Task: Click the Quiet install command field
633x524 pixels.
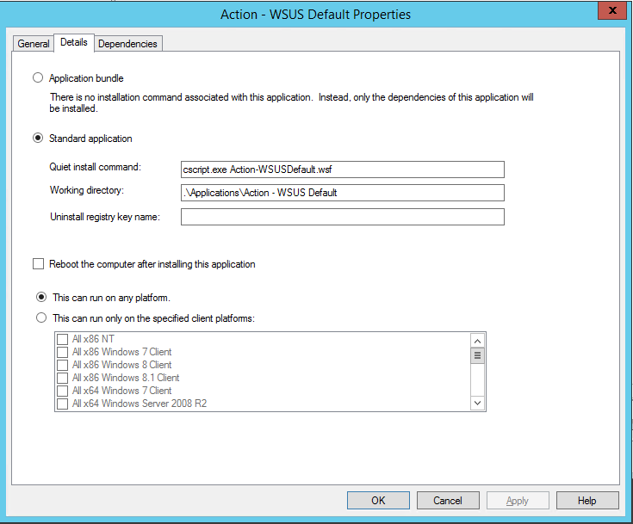Action: pyautogui.click(x=342, y=170)
